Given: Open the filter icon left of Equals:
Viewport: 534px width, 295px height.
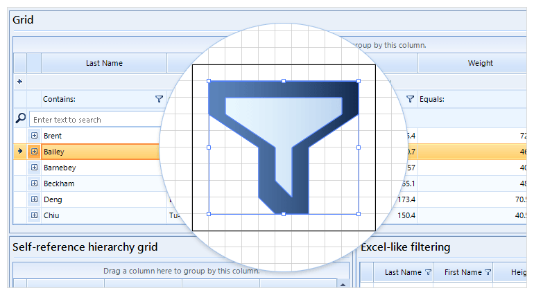Looking at the screenshot, I should (x=411, y=99).
